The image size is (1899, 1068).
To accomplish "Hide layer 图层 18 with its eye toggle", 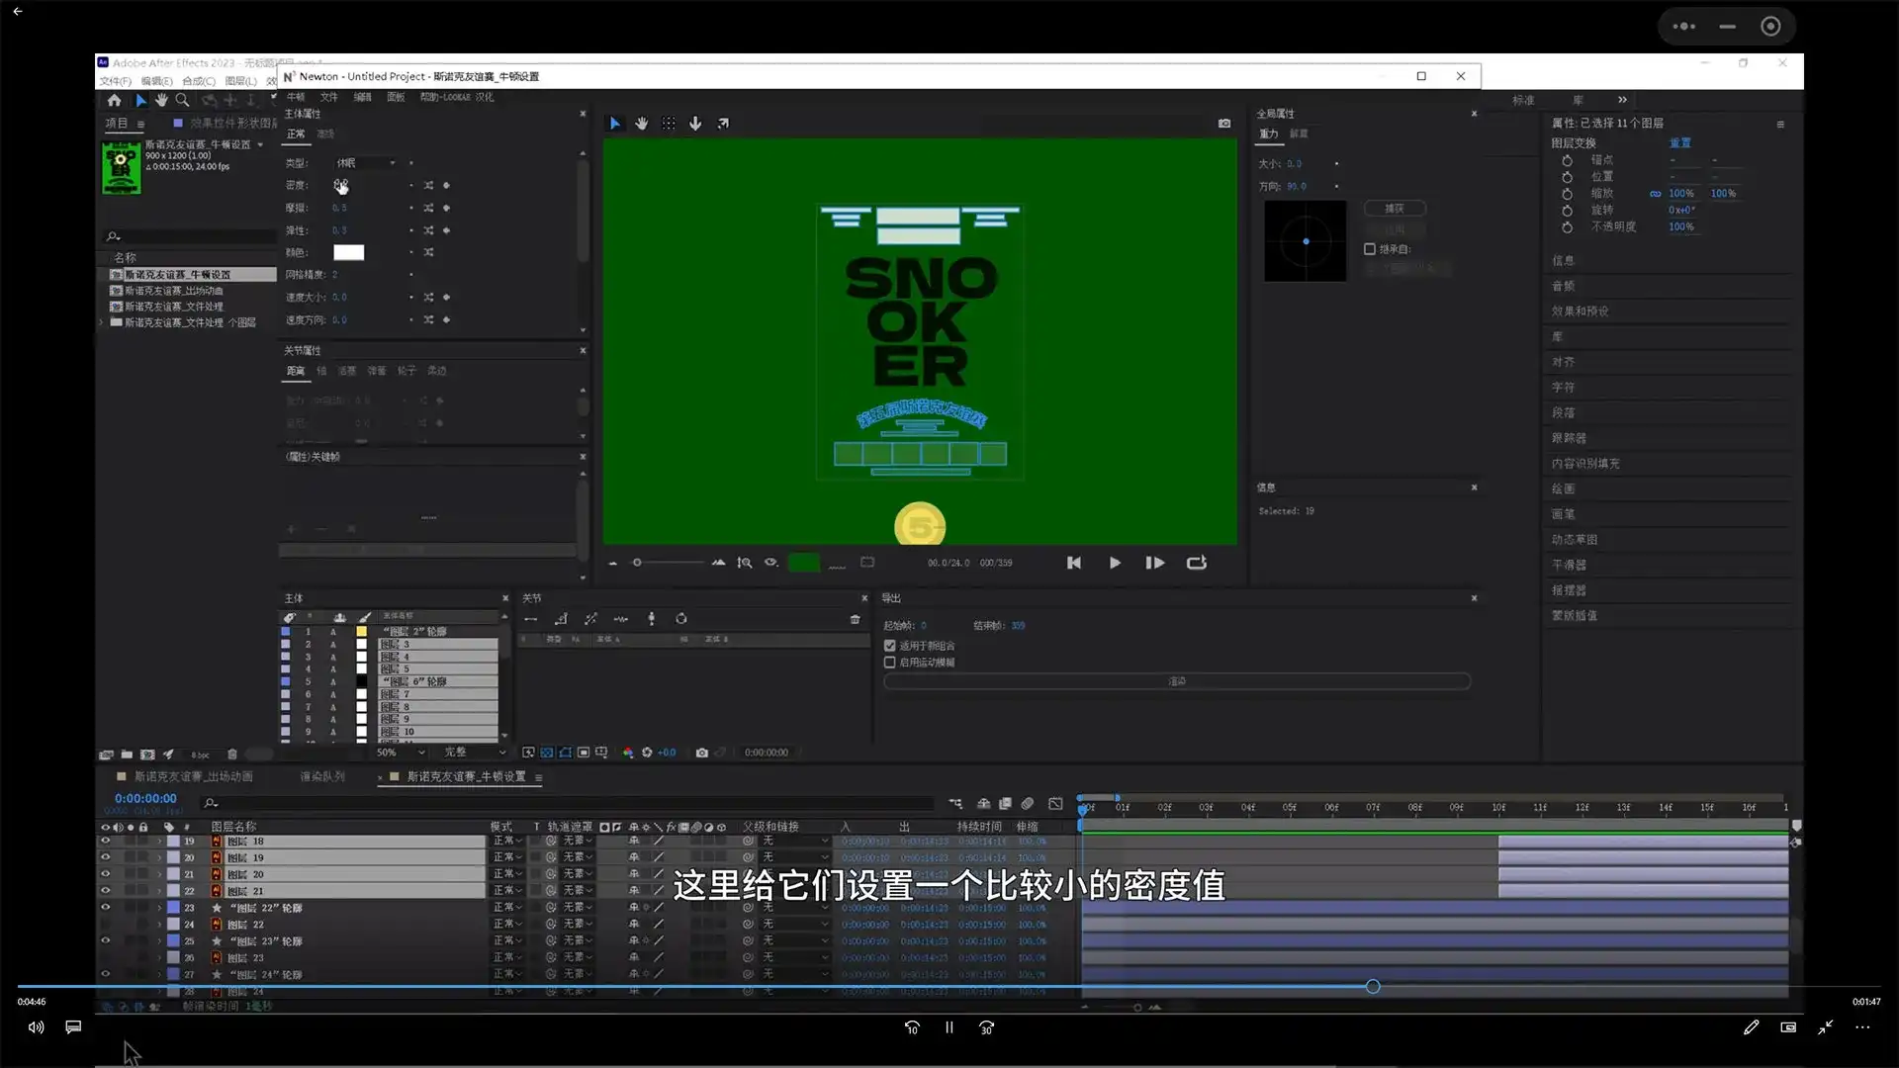I will point(105,842).
